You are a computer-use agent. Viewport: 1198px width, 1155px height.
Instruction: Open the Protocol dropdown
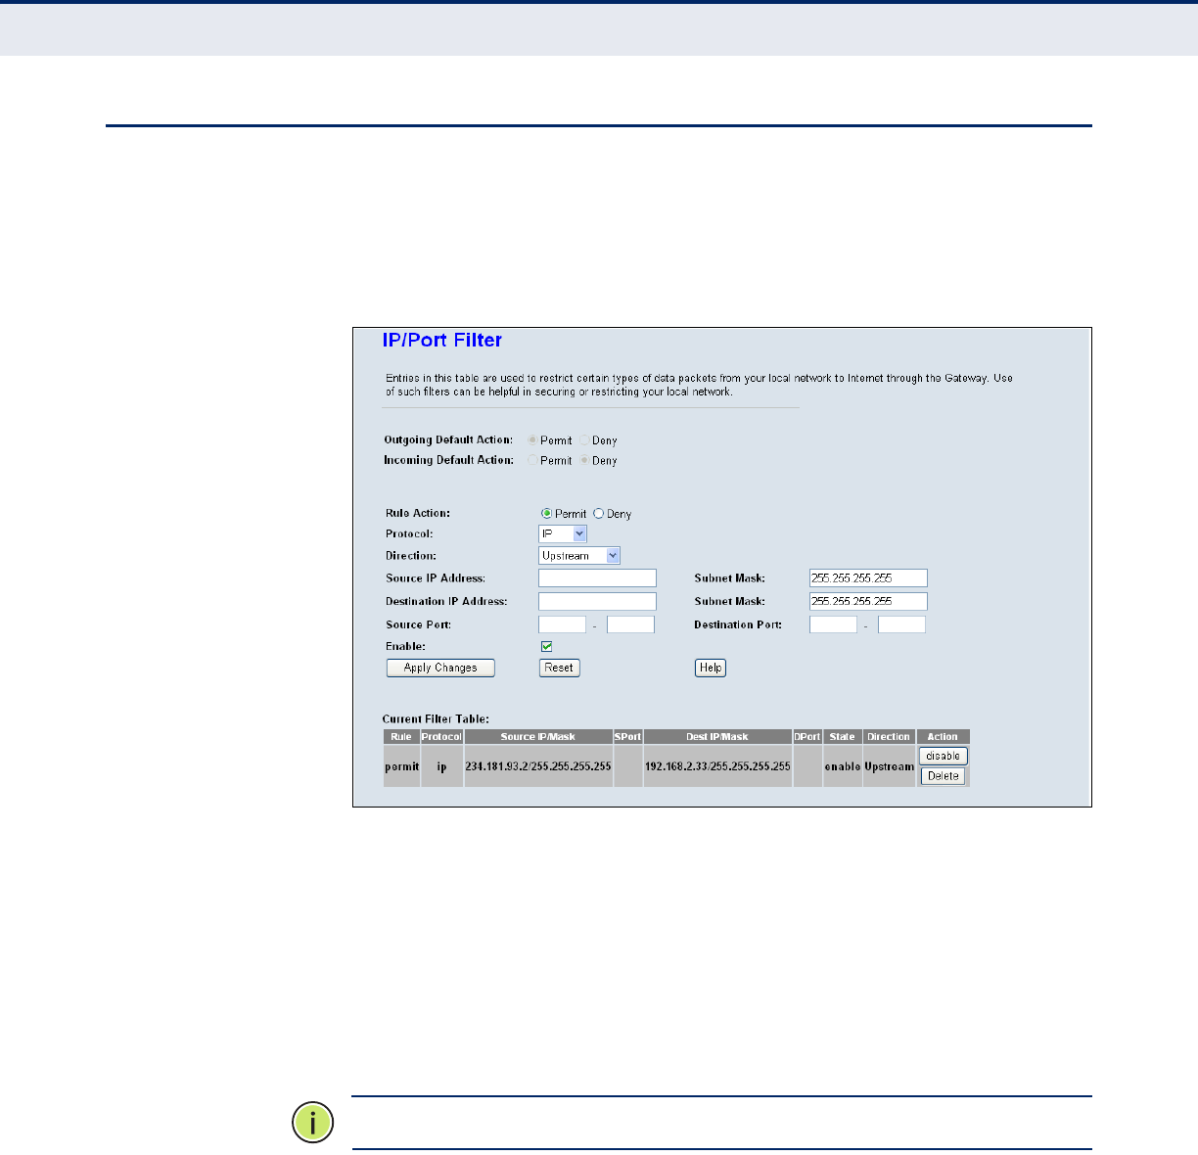[x=563, y=533]
